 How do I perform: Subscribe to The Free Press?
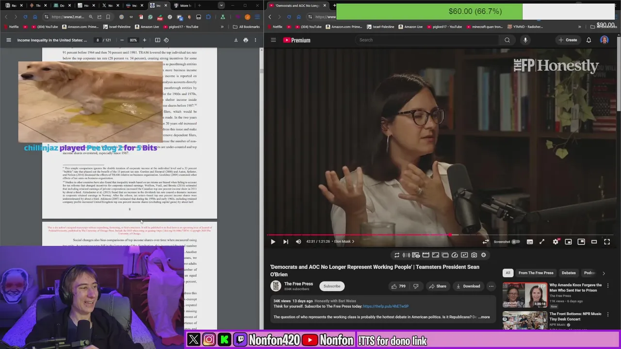click(x=332, y=286)
